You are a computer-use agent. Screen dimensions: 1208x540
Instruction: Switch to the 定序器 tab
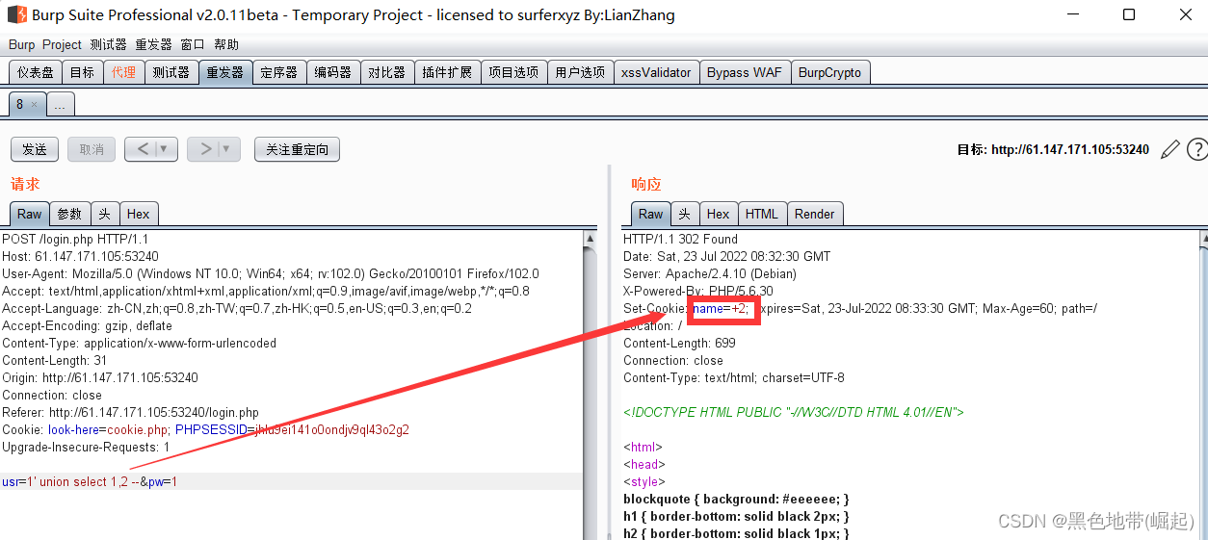[279, 72]
